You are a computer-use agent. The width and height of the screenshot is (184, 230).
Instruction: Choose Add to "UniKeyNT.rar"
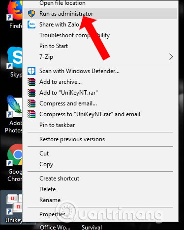click(100, 93)
